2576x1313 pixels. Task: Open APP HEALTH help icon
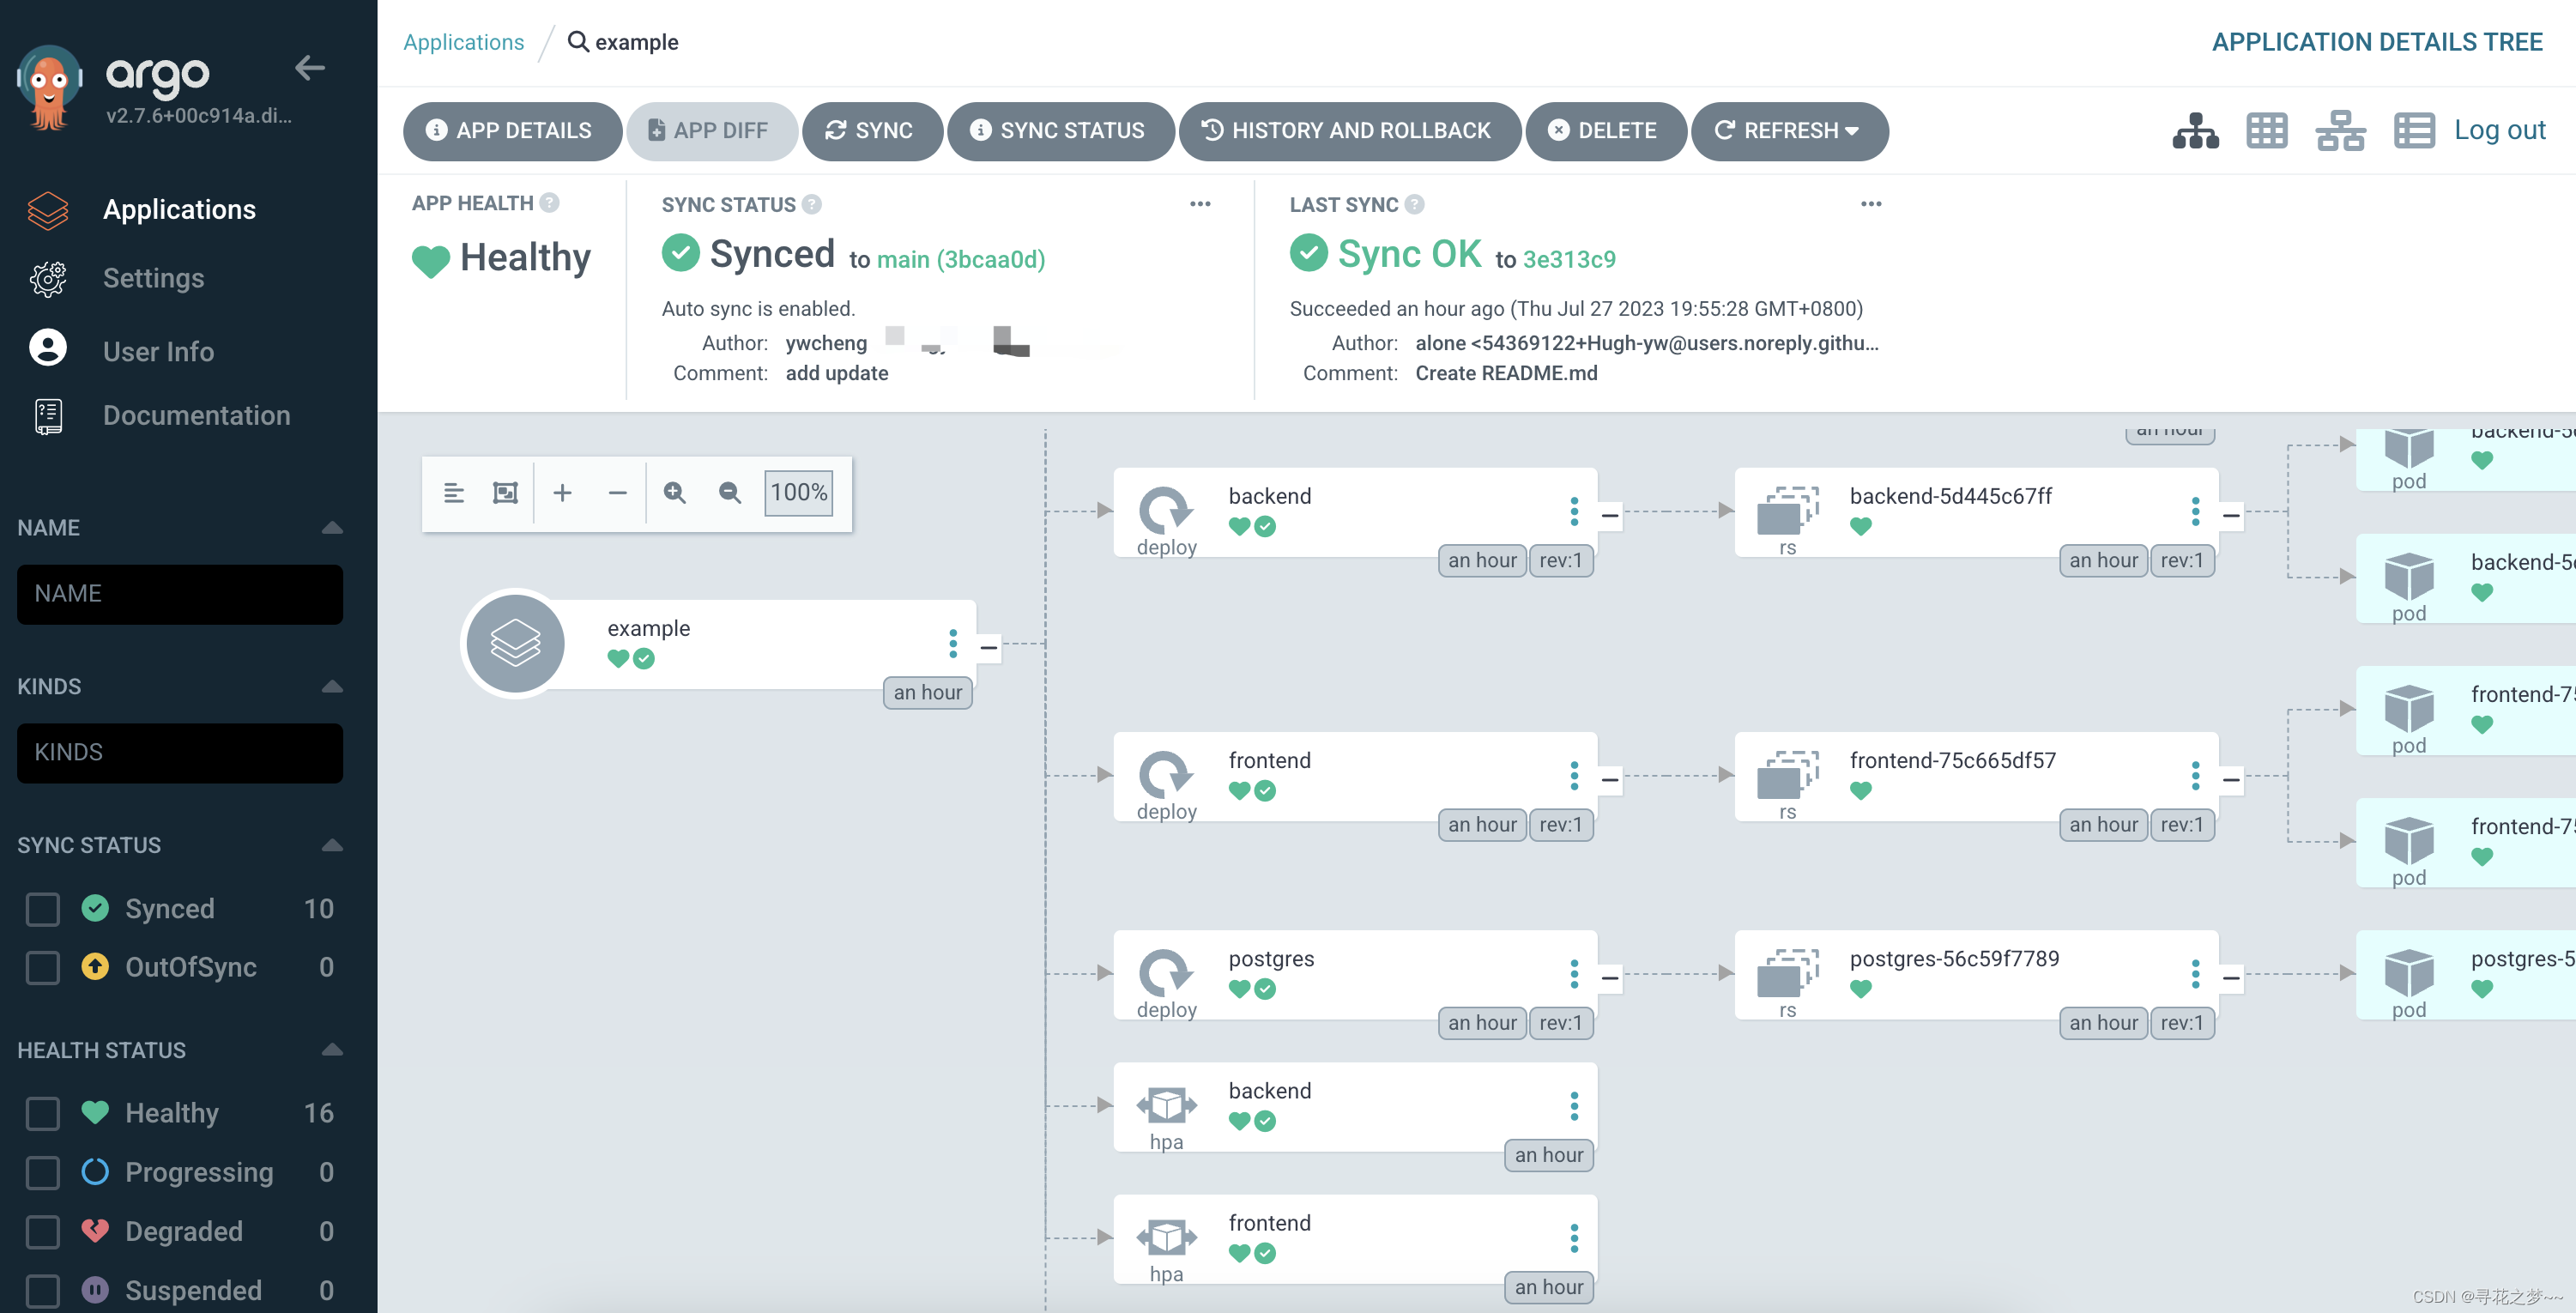[549, 203]
